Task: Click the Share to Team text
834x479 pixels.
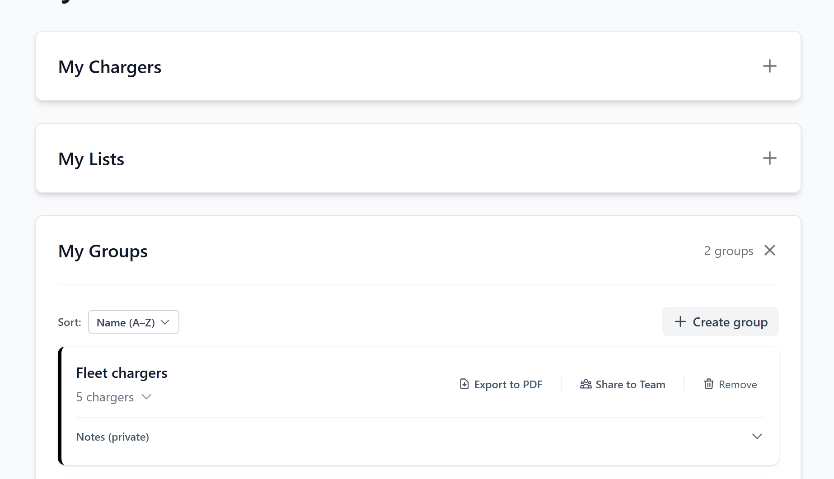Action: point(630,385)
